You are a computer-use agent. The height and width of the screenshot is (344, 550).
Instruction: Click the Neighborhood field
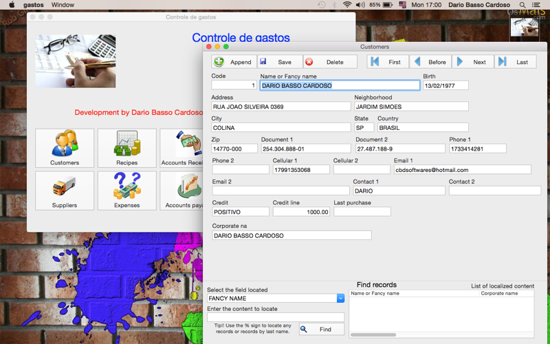(x=411, y=107)
